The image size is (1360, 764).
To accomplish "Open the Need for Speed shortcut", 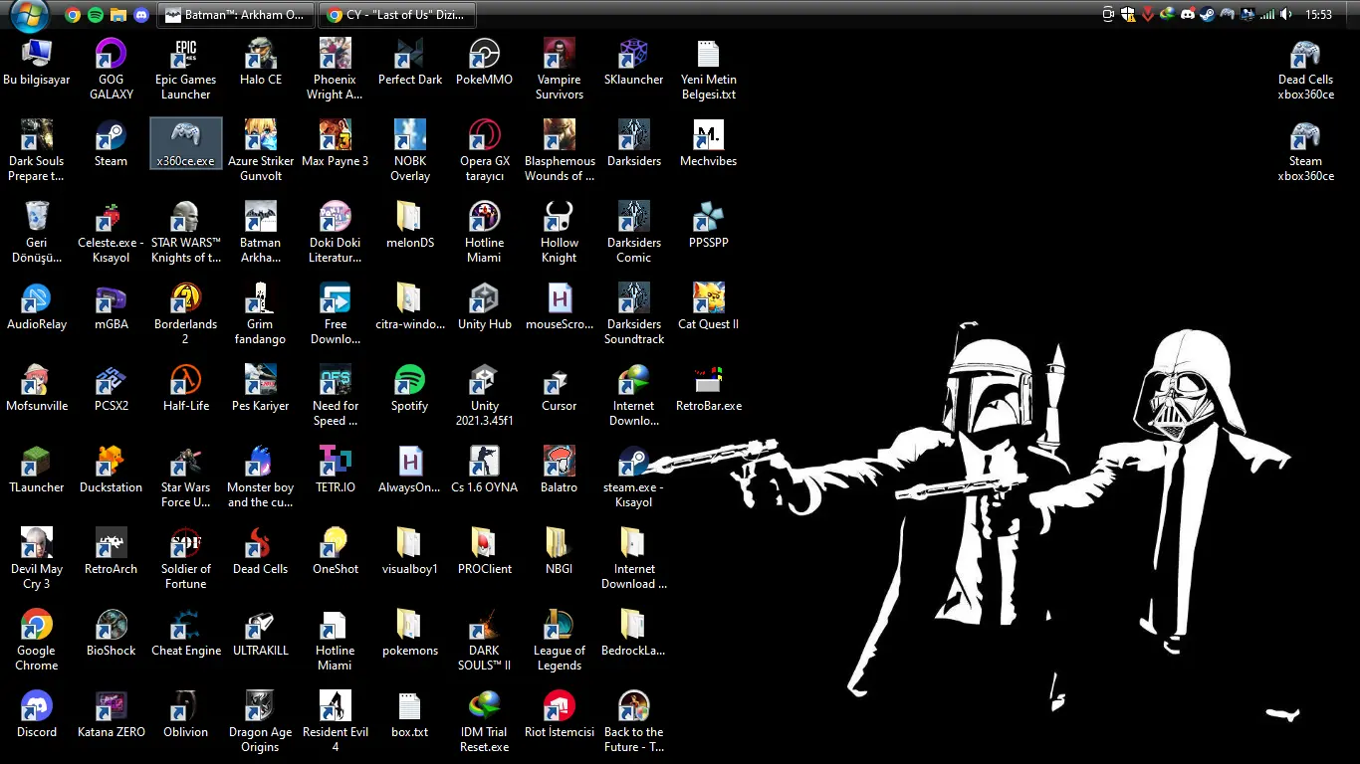I will coord(336,395).
